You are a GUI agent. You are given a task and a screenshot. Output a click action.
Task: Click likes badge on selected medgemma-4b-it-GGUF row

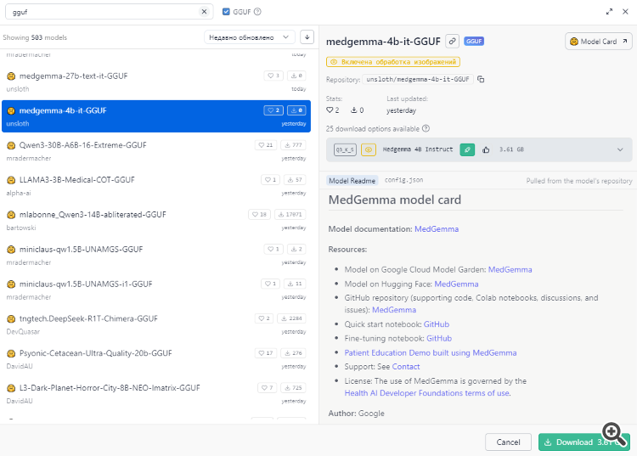(273, 110)
